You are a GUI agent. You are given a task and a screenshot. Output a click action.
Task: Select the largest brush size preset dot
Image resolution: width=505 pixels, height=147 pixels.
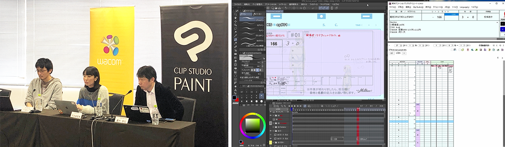click(x=261, y=101)
